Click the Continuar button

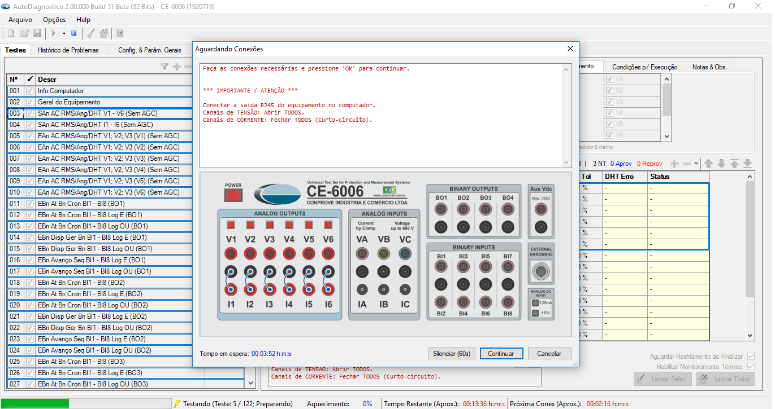pyautogui.click(x=501, y=354)
